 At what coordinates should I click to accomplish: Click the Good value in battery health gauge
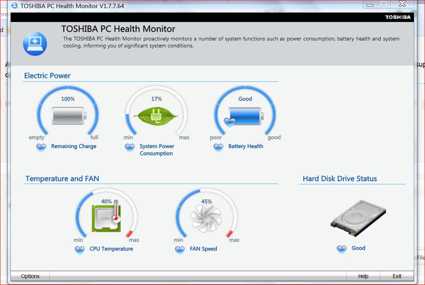(x=245, y=99)
